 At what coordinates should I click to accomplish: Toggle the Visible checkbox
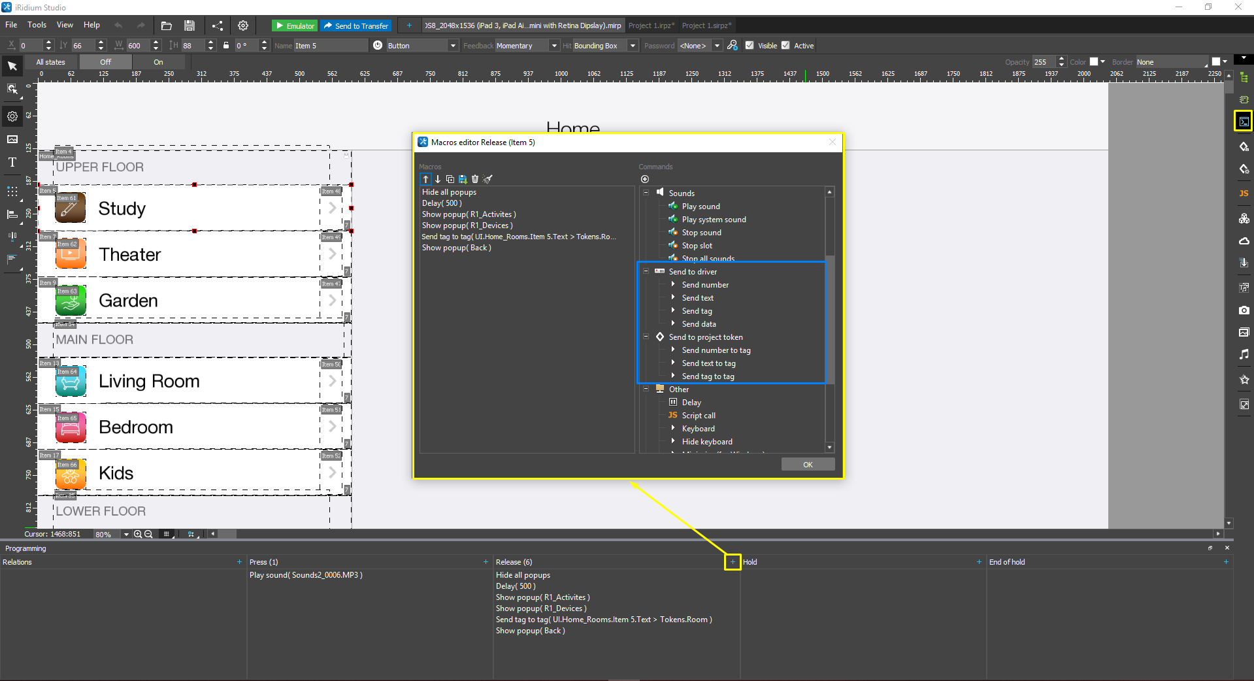tap(750, 46)
